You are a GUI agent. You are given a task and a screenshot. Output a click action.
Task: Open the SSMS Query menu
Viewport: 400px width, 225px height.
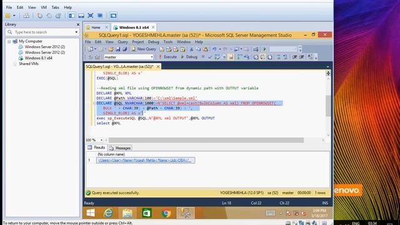click(x=122, y=42)
